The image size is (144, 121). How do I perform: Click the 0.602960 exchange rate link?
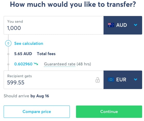23,64
